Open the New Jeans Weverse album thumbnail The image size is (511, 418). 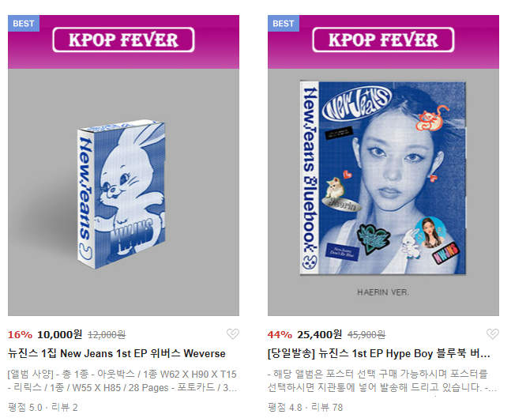tap(123, 192)
